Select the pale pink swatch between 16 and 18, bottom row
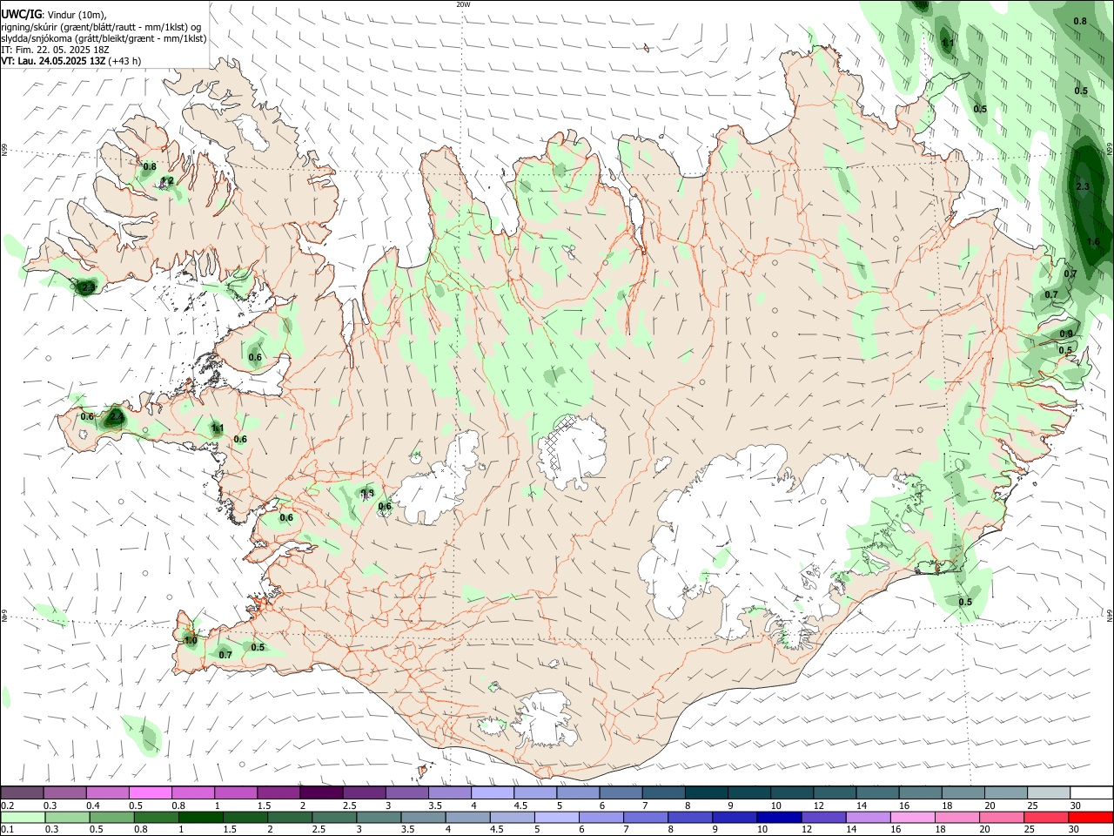Image resolution: width=1114 pixels, height=836 pixels. 911,818
